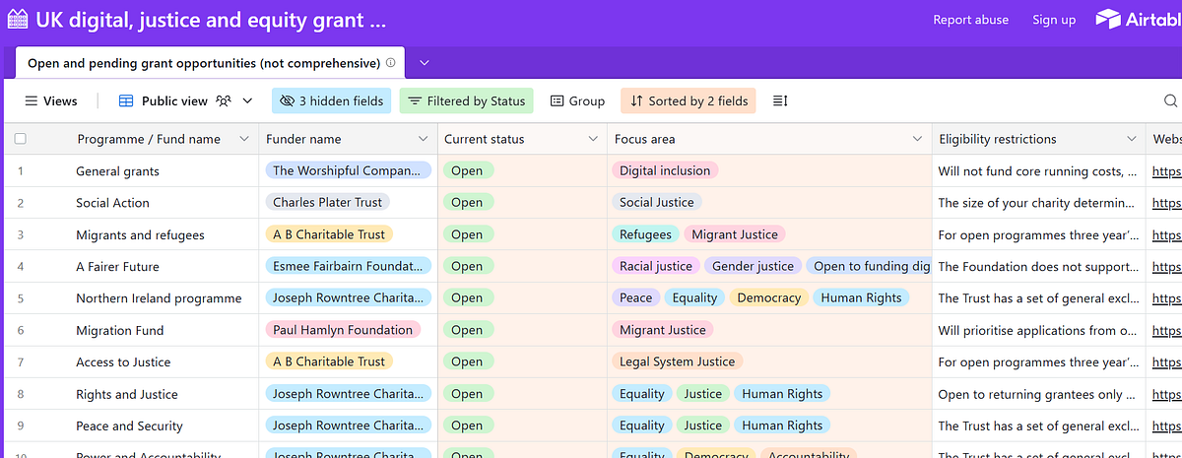The height and width of the screenshot is (458, 1182).
Task: Click the Airtable logo
Action: tap(1140, 20)
